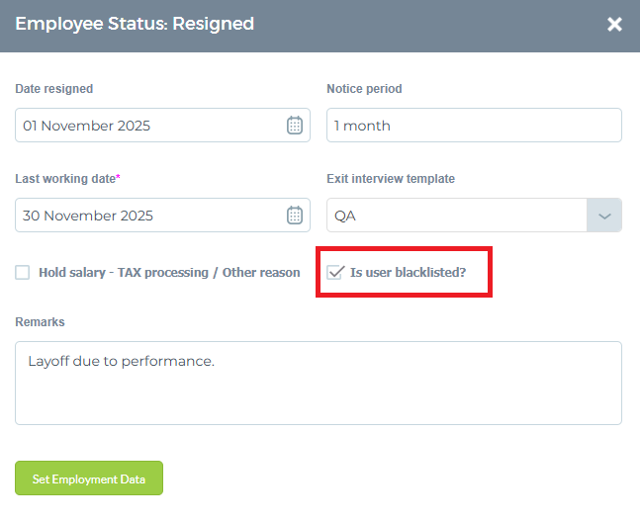Click inside the Remarks text area

coord(319,383)
